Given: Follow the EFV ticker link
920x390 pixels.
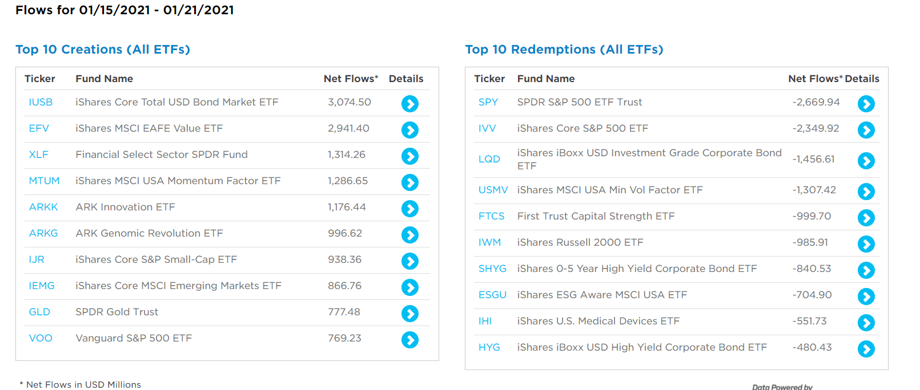Looking at the screenshot, I should click(39, 128).
